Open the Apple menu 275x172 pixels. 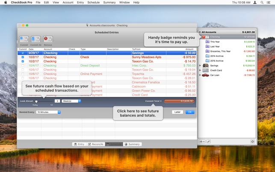pos(6,3)
